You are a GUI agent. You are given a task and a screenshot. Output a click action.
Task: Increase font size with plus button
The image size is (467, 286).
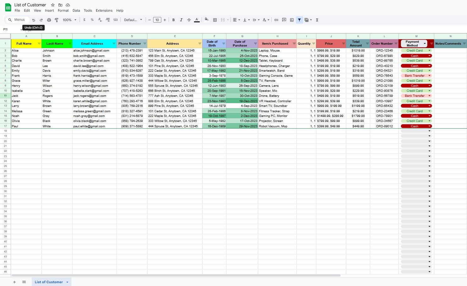165,20
